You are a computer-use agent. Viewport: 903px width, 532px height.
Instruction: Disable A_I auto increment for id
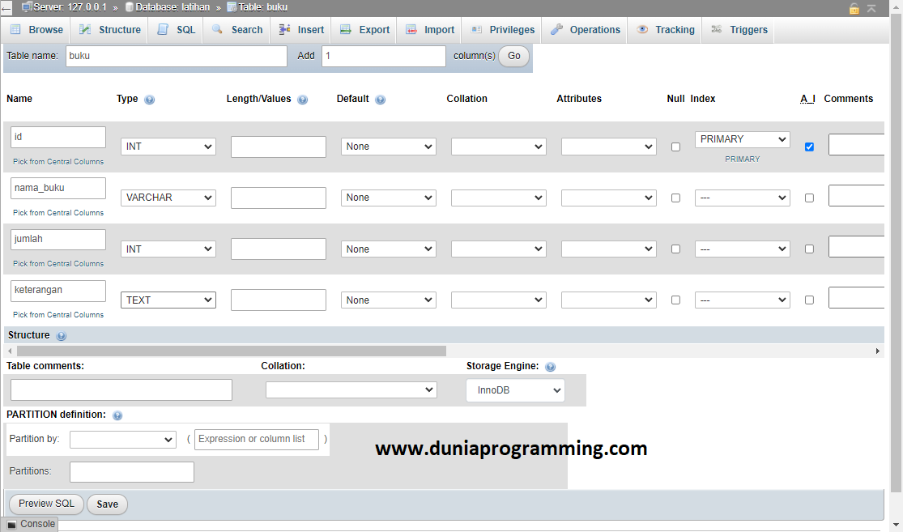coord(809,147)
